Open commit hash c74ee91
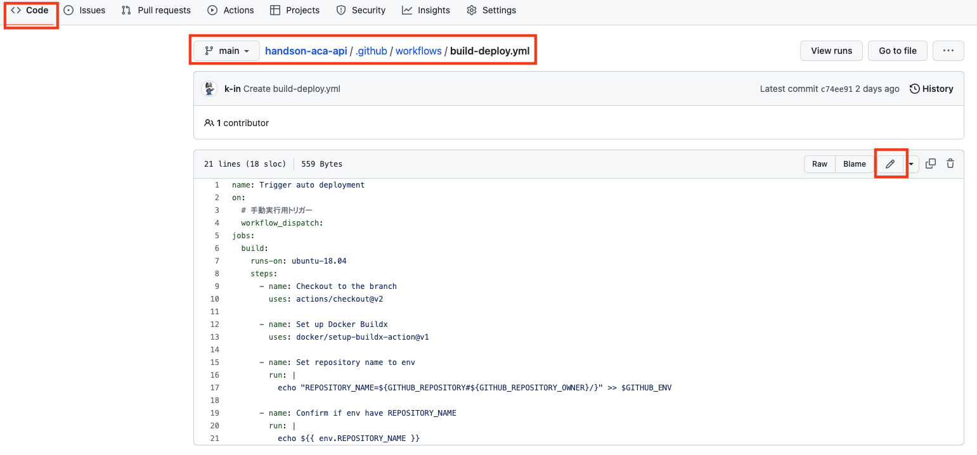Viewport: 977px width, 455px height. [x=836, y=89]
